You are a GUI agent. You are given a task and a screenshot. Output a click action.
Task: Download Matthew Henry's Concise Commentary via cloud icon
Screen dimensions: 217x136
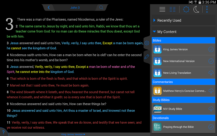point(211,91)
